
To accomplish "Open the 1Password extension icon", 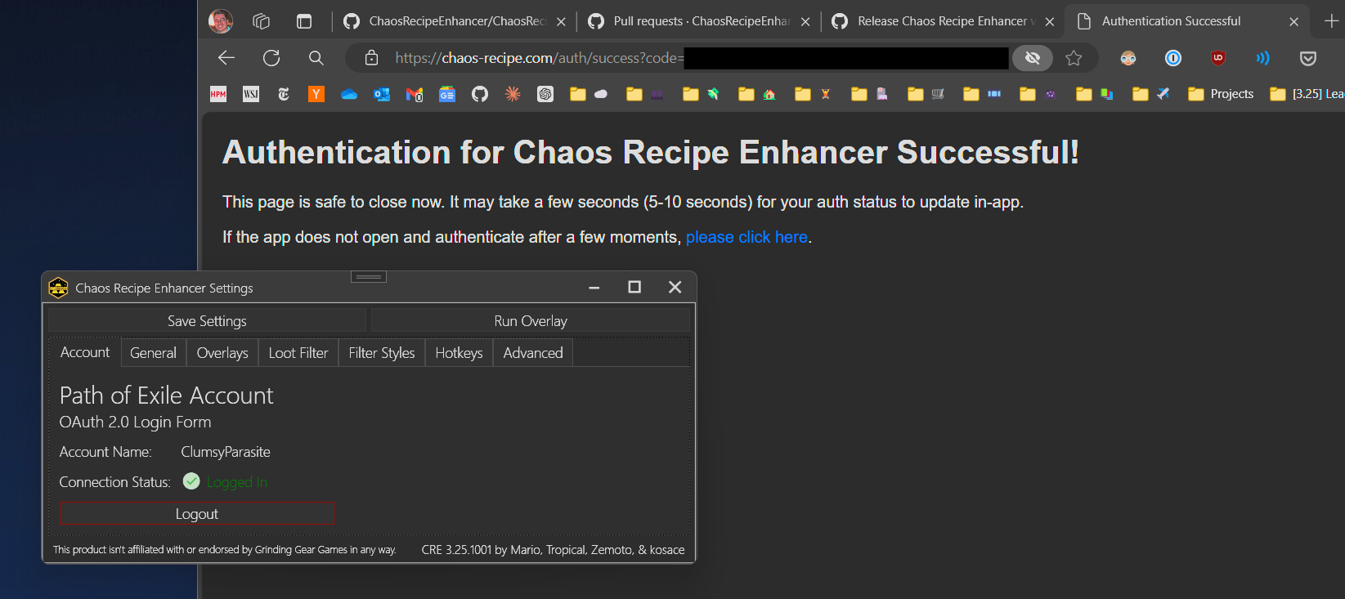I will pos(1173,58).
